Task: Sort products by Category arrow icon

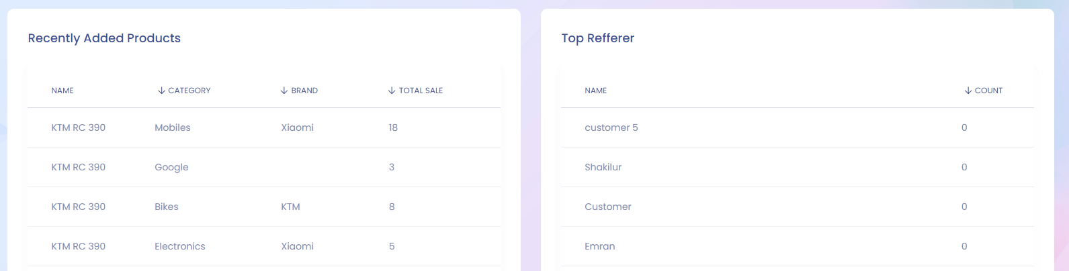Action: (161, 91)
